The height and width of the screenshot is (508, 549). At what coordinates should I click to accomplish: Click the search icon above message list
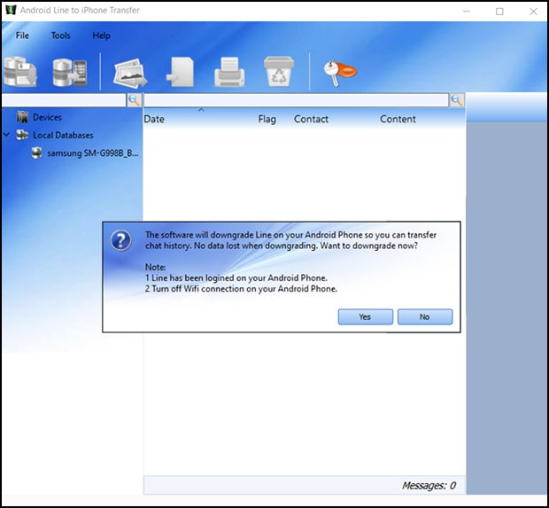click(457, 101)
